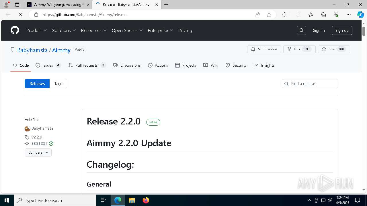Open Windows notification center
Viewport: 367px width, 206px height.
(358, 200)
